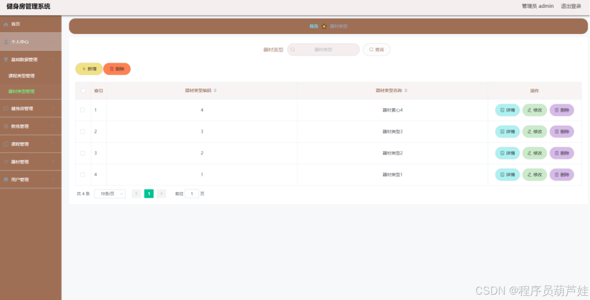Tick the select-all checkbox in table header
The height and width of the screenshot is (300, 590).
(x=83, y=91)
